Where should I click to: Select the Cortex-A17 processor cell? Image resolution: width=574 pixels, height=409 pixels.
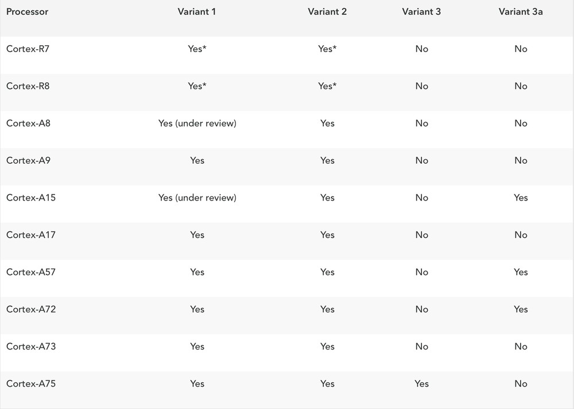click(x=31, y=235)
